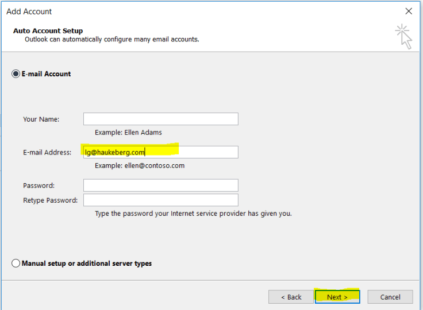
Task: Select the E-mail Account radio button
Action: tap(16, 74)
